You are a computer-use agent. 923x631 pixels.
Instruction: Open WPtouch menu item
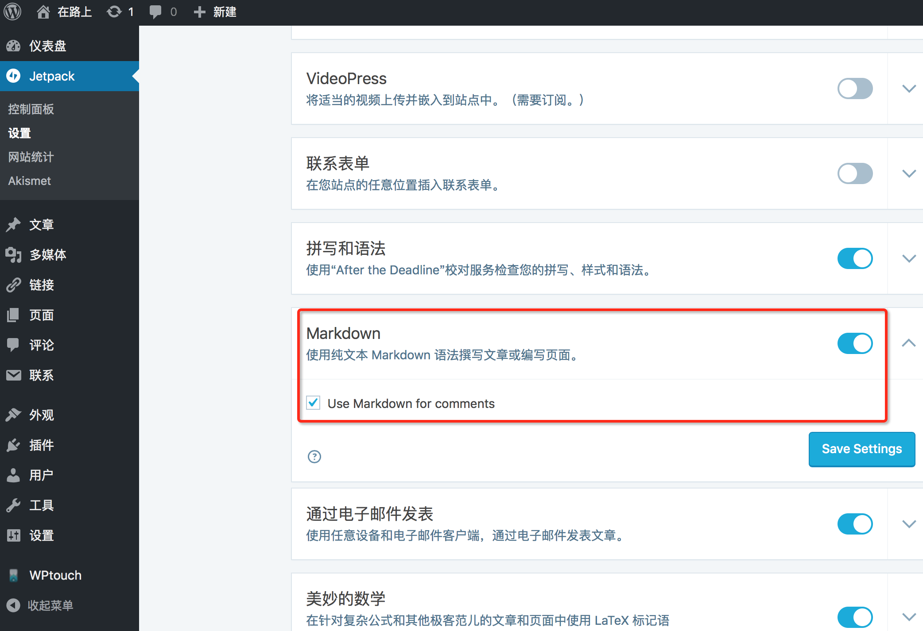pyautogui.click(x=55, y=575)
